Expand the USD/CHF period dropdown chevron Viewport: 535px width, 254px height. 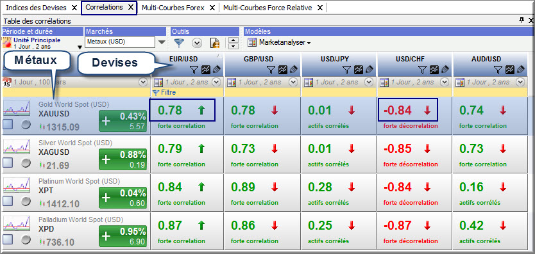click(445, 82)
